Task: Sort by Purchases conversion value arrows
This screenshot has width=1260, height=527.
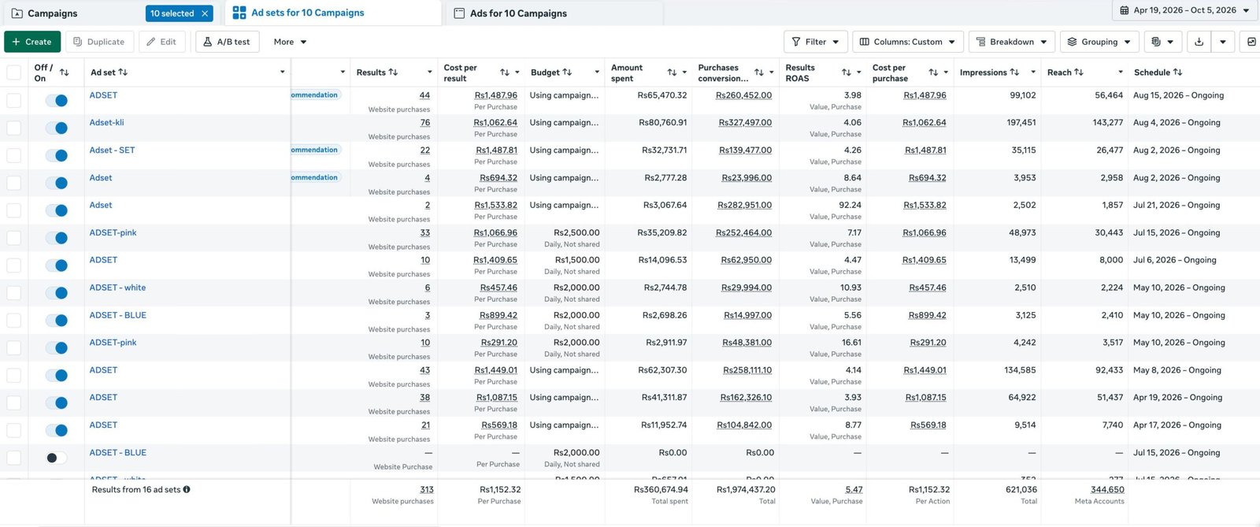Action: pyautogui.click(x=759, y=72)
